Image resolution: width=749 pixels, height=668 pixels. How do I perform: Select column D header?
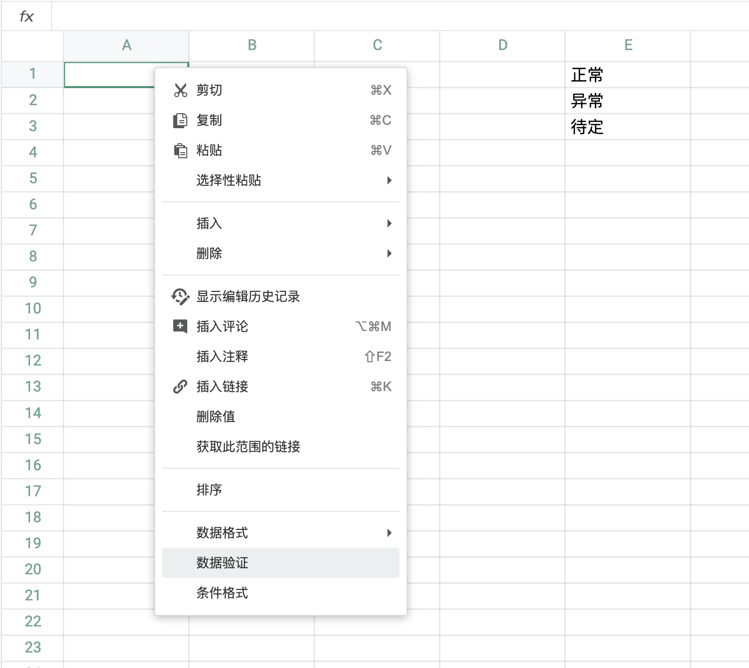click(503, 46)
